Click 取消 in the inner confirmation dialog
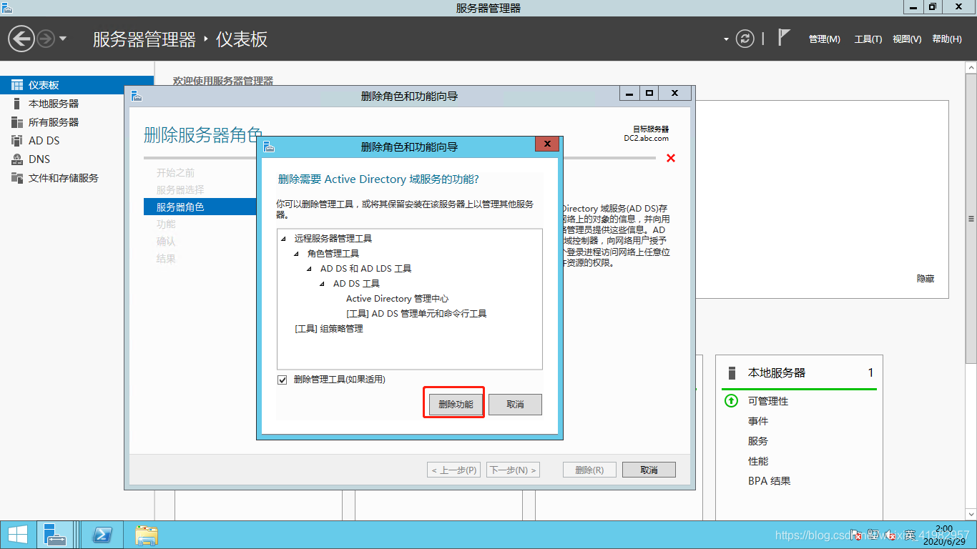The height and width of the screenshot is (549, 977). pyautogui.click(x=515, y=405)
